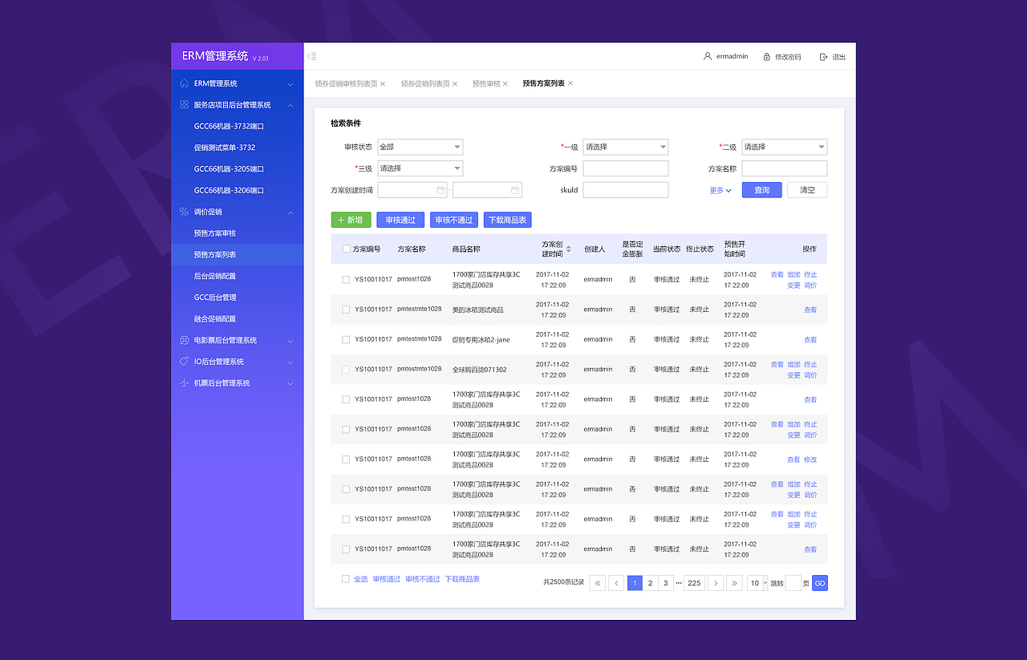Click the 清空 reset button
The height and width of the screenshot is (660, 1027).
click(x=807, y=190)
